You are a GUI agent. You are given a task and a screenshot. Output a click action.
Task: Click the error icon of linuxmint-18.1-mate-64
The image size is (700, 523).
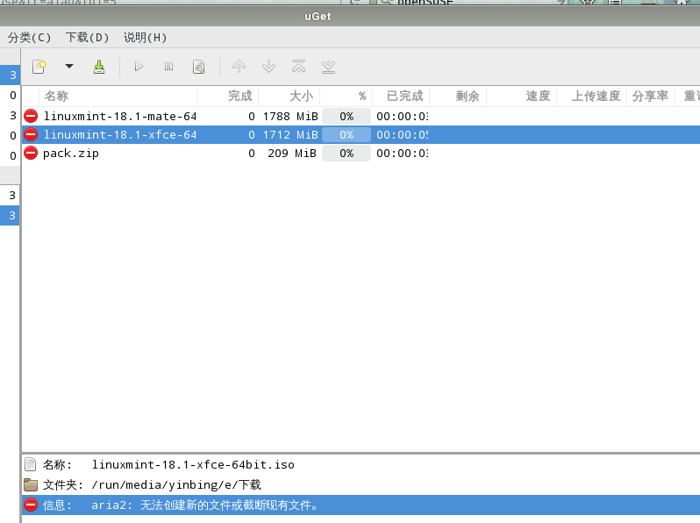[x=31, y=116]
